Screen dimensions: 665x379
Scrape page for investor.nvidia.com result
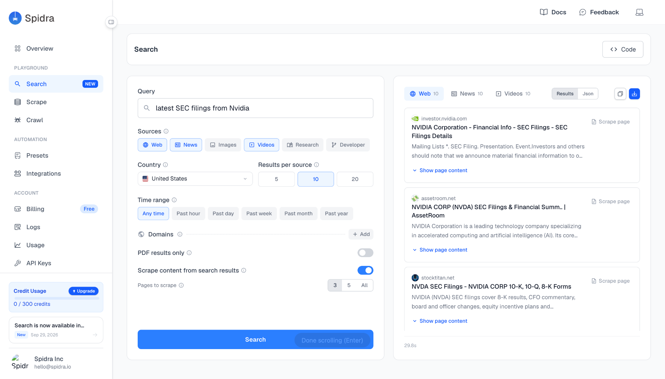[x=611, y=122]
